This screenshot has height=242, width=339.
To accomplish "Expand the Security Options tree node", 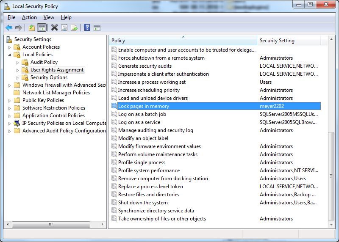I will [18, 78].
